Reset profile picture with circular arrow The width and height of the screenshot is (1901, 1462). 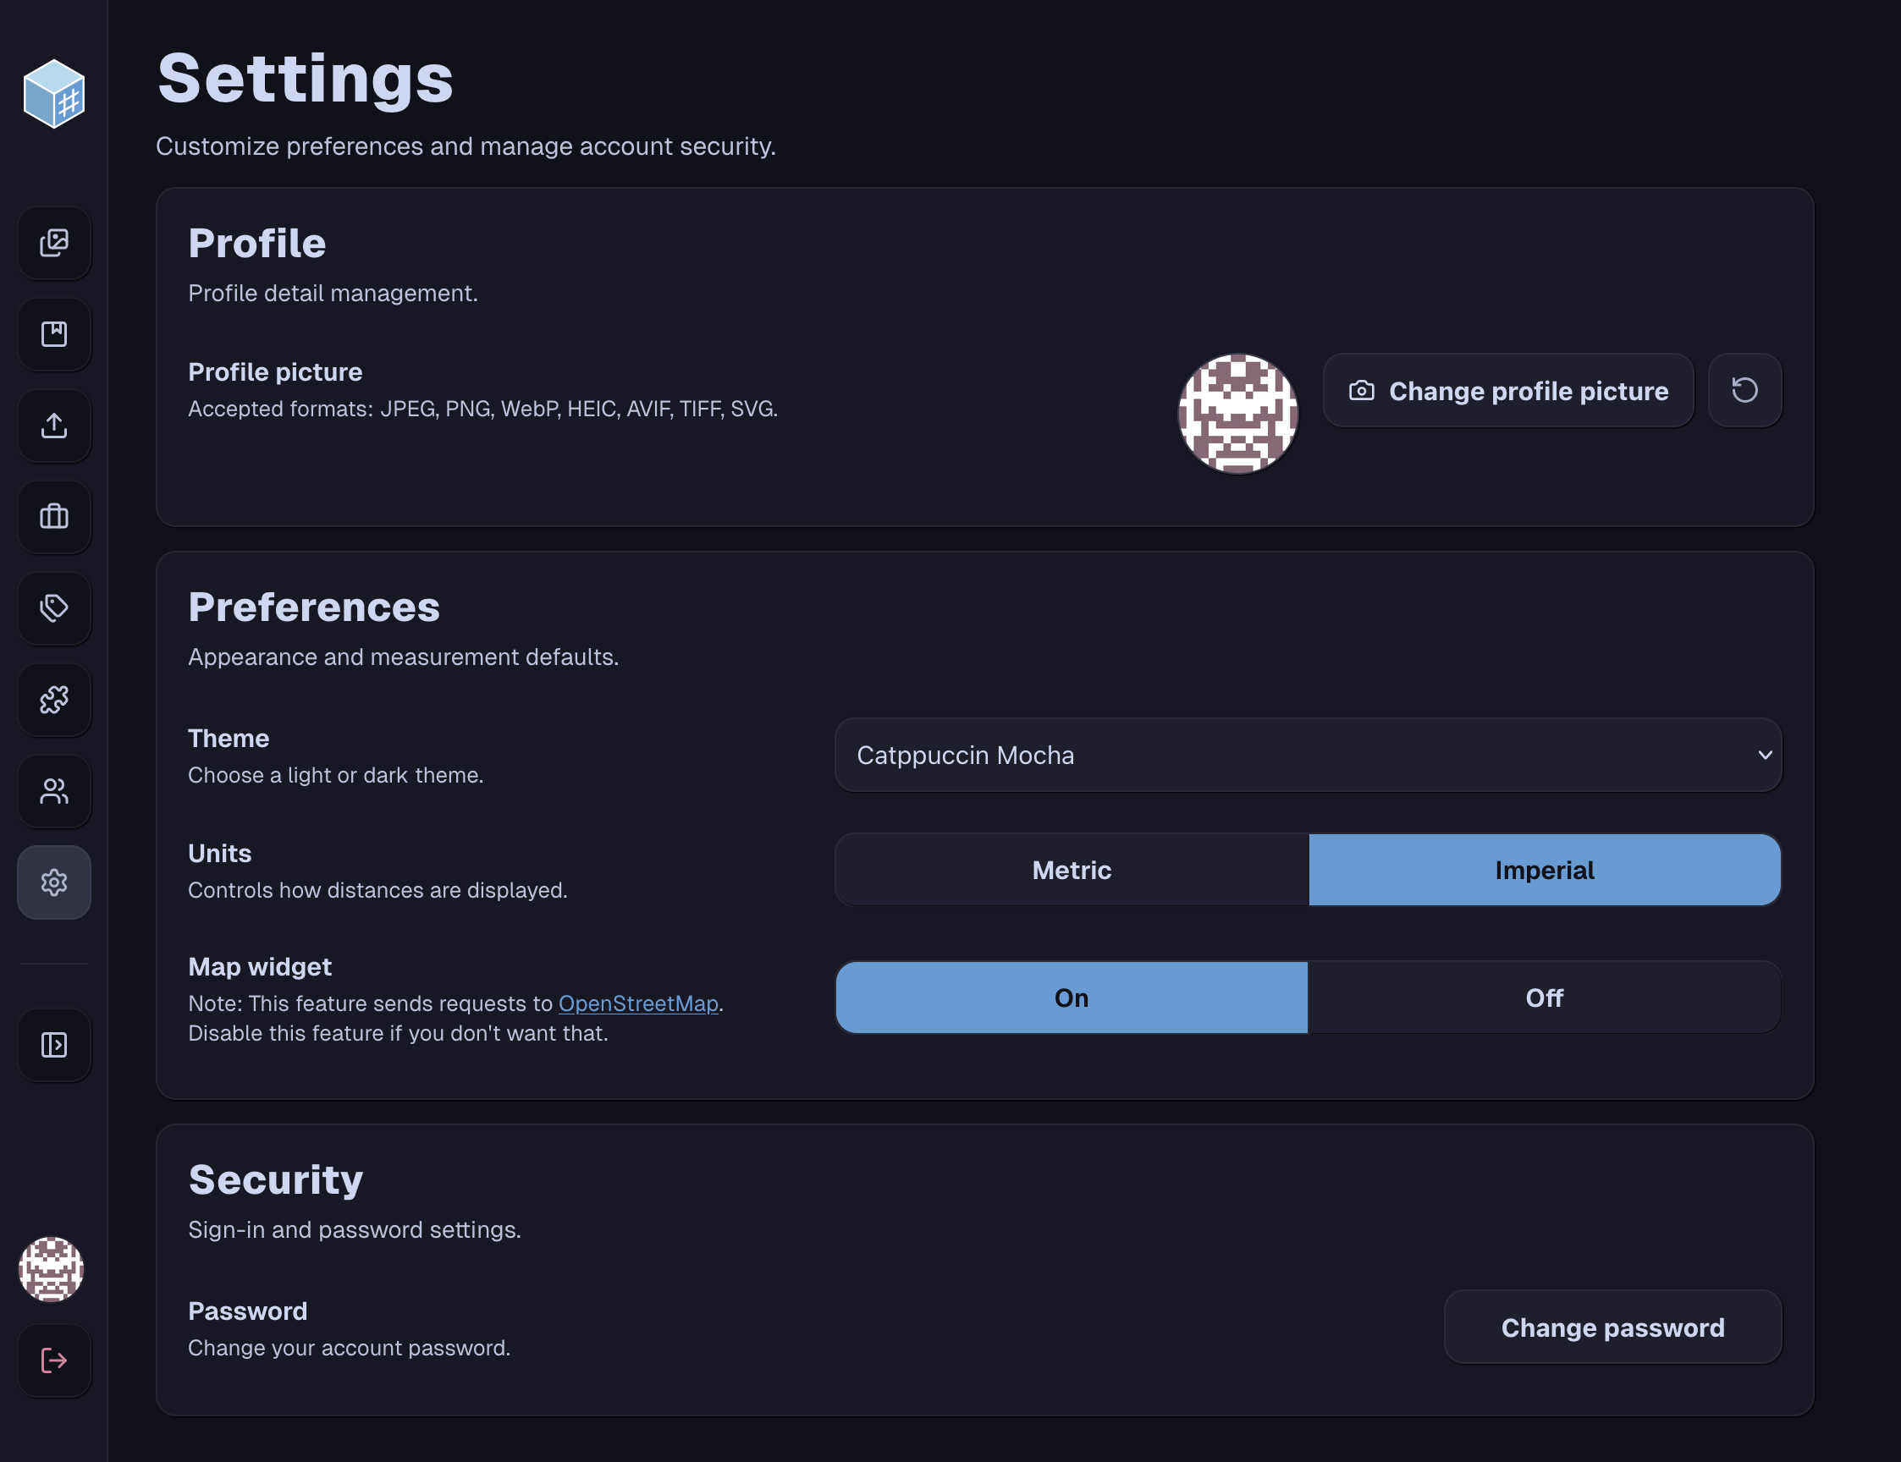[x=1744, y=390]
